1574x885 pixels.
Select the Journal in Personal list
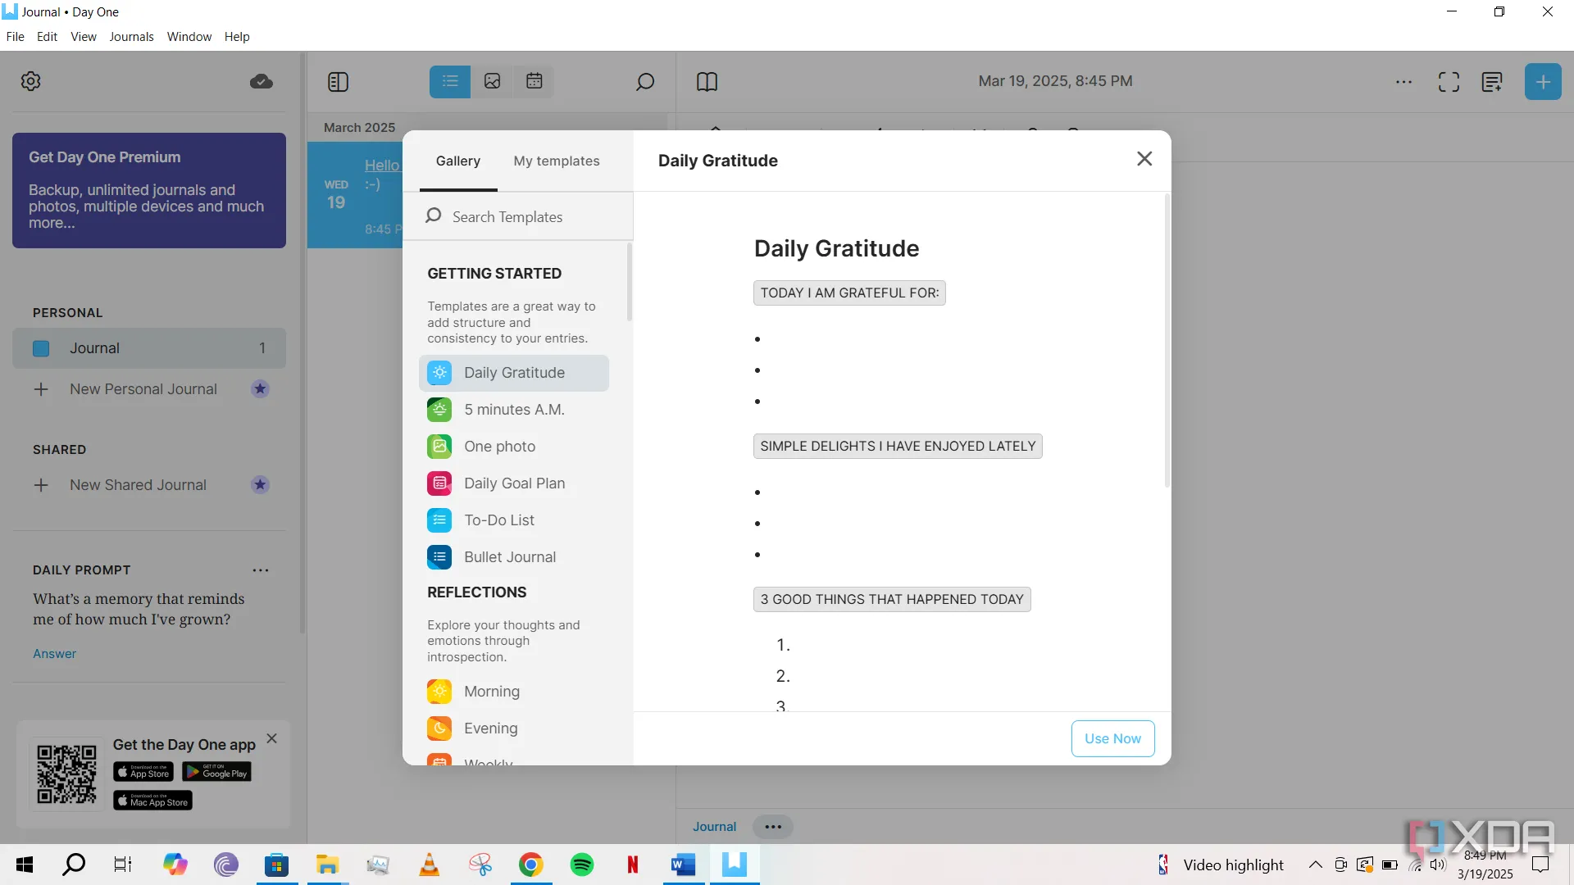[149, 348]
